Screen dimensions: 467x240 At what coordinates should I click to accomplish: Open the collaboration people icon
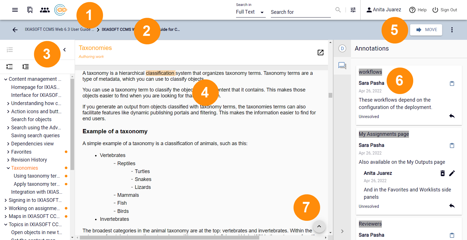click(45, 10)
